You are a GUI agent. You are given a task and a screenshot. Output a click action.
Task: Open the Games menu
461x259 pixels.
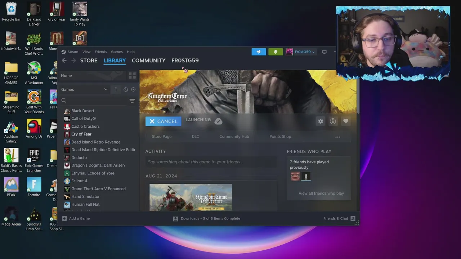(117, 52)
